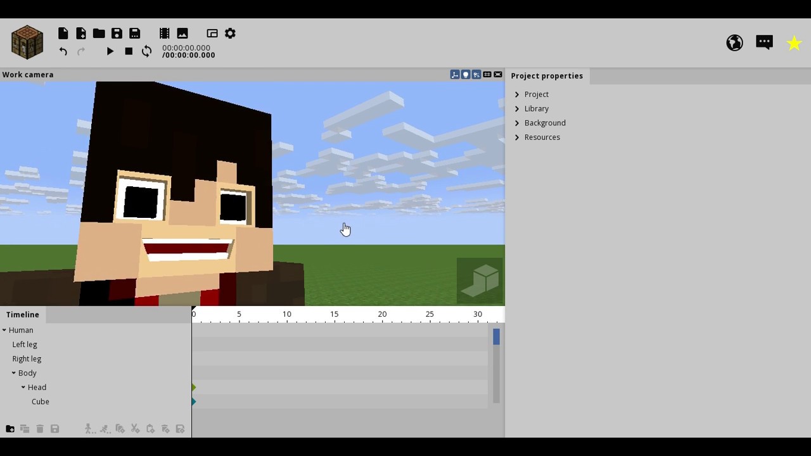Select the Left leg timeline row
The width and height of the screenshot is (811, 456).
96,345
